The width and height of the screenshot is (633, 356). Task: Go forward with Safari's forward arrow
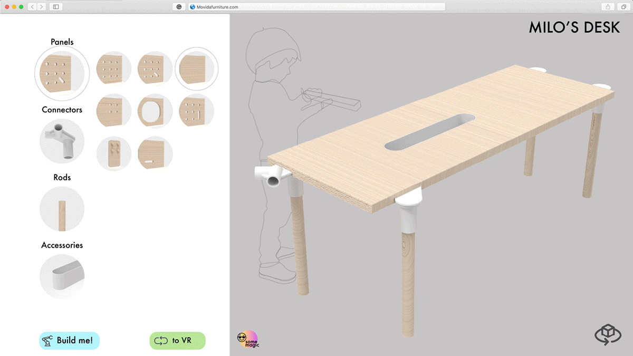click(42, 7)
